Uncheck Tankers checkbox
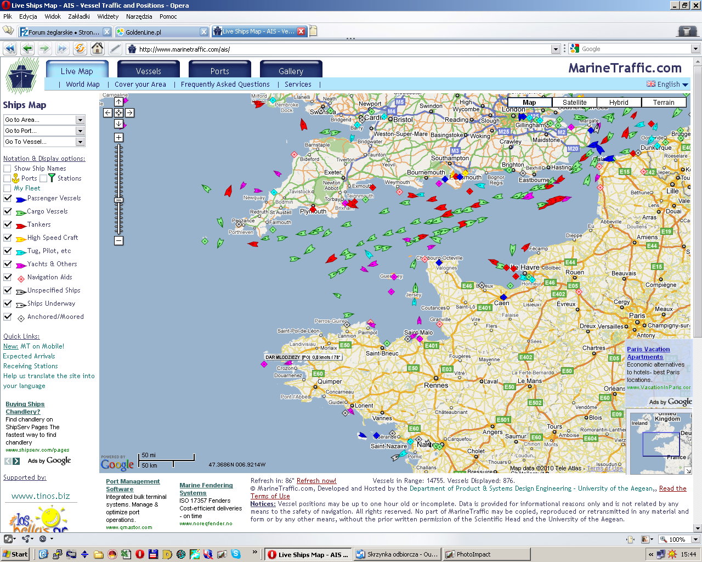The height and width of the screenshot is (562, 702). (x=7, y=224)
